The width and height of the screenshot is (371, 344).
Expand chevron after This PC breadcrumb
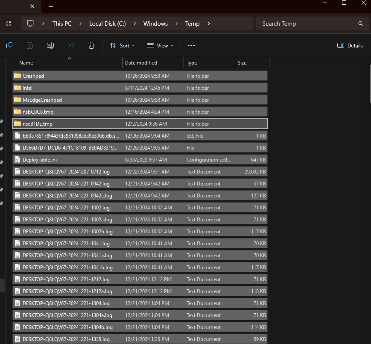click(x=80, y=24)
